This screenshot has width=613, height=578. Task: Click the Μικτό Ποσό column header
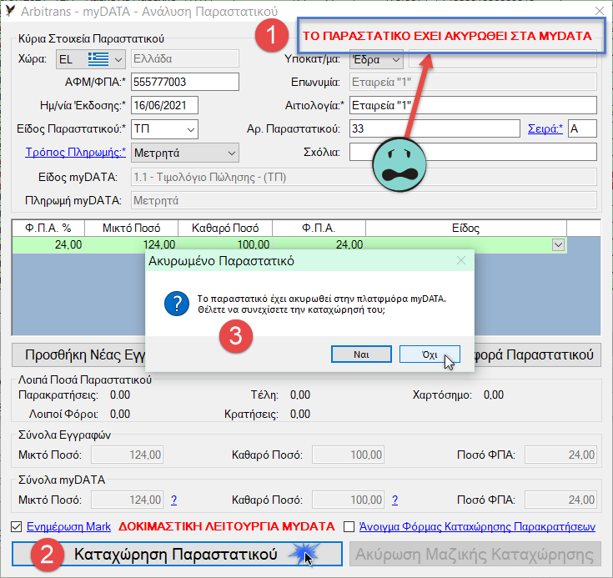132,228
